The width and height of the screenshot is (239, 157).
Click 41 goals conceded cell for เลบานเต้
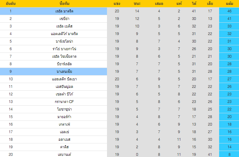(210, 155)
